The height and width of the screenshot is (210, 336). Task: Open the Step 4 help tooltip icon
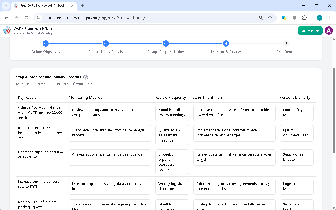click(85, 77)
